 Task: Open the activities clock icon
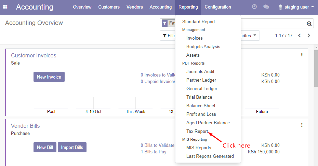pos(254,7)
